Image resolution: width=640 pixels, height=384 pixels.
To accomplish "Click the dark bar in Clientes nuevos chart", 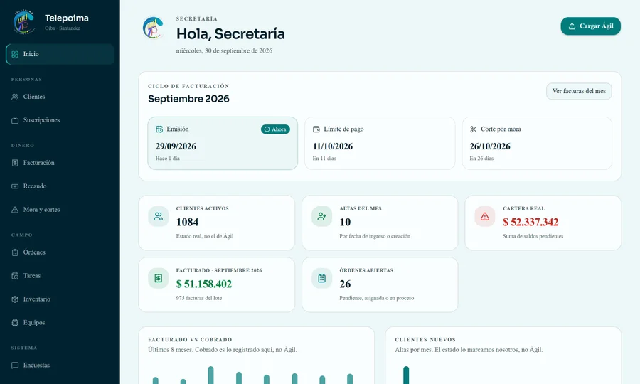I will point(406,375).
